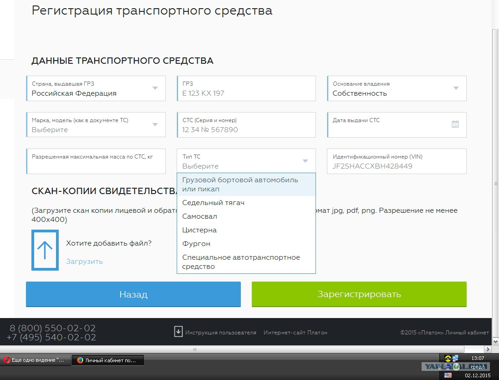Click the download icon beside Инструкция пользователя
The image size is (499, 380).
(178, 332)
